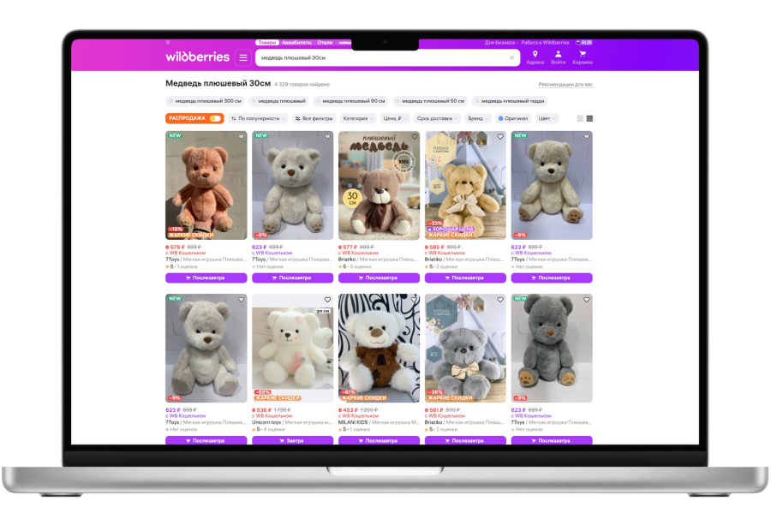The image size is (771, 507).
Task: Favorite the brown Briatiko bear with heart
Action: click(x=415, y=136)
